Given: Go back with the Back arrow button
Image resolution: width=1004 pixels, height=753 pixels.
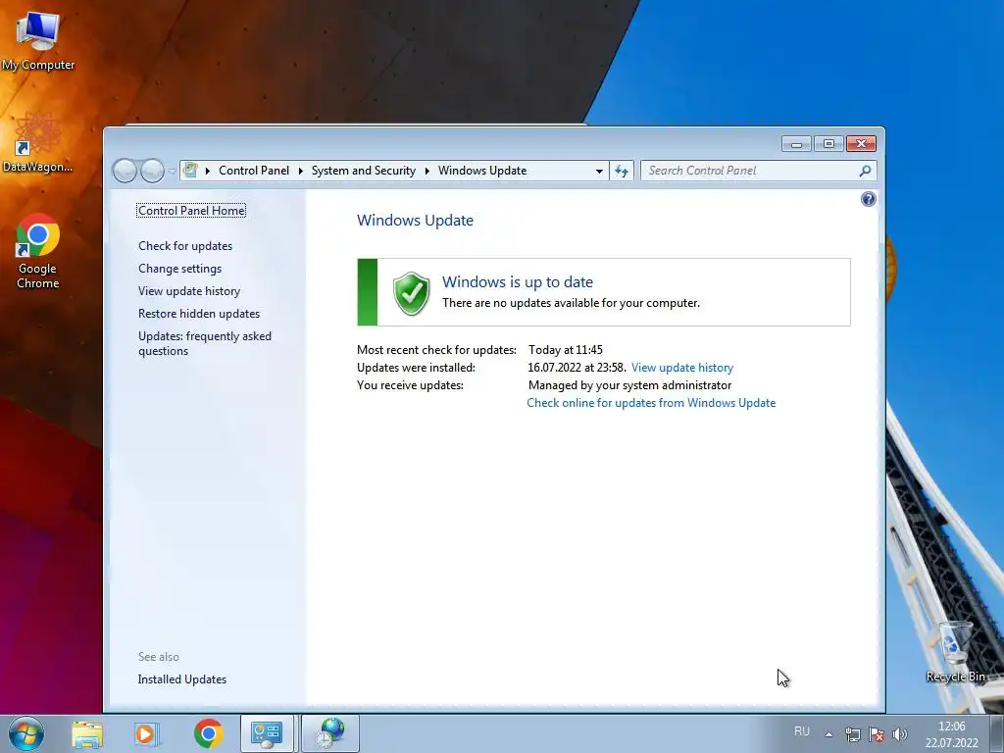Looking at the screenshot, I should (x=125, y=171).
